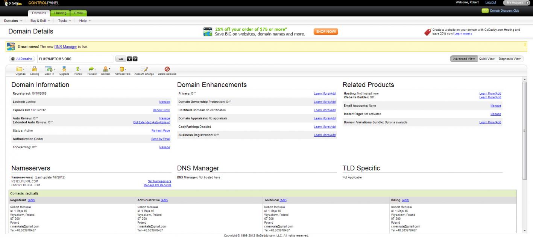Click Learn More/Add for Business Registration
The image size is (533, 238).
(325, 135)
